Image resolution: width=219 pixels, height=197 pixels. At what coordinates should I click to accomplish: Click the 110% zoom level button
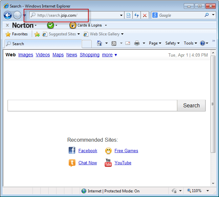(194, 191)
